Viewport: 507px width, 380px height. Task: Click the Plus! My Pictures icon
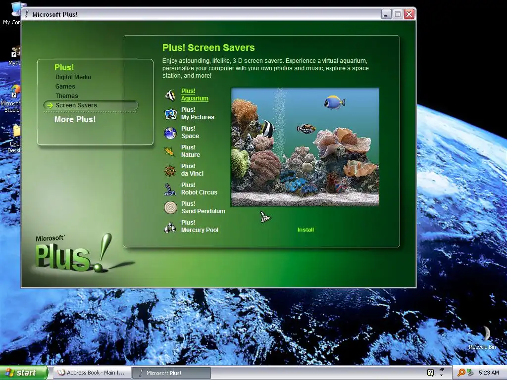click(170, 114)
